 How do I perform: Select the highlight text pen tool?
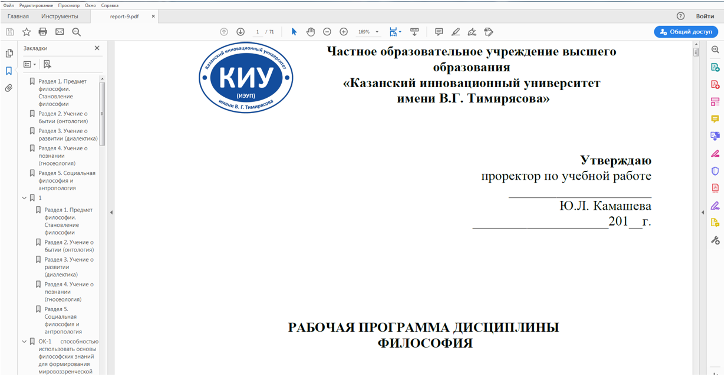[x=456, y=32]
